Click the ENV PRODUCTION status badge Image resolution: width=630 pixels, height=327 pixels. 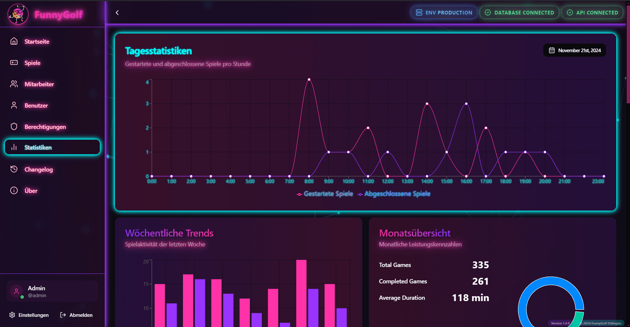(444, 12)
